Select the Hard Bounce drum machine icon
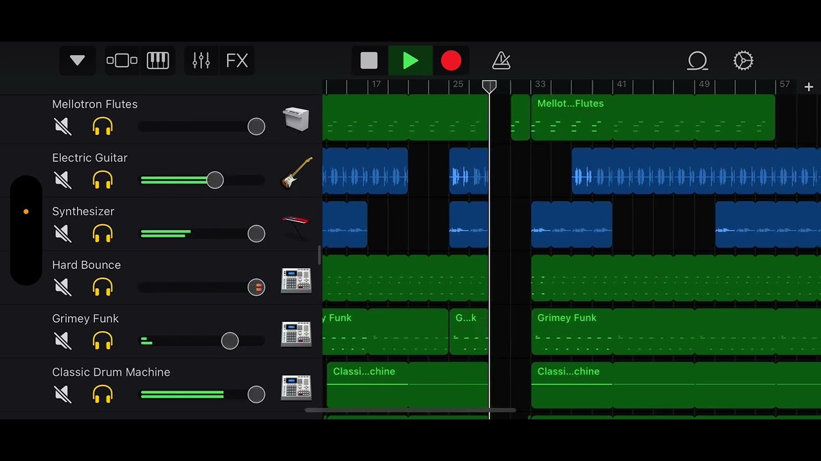 tap(296, 280)
